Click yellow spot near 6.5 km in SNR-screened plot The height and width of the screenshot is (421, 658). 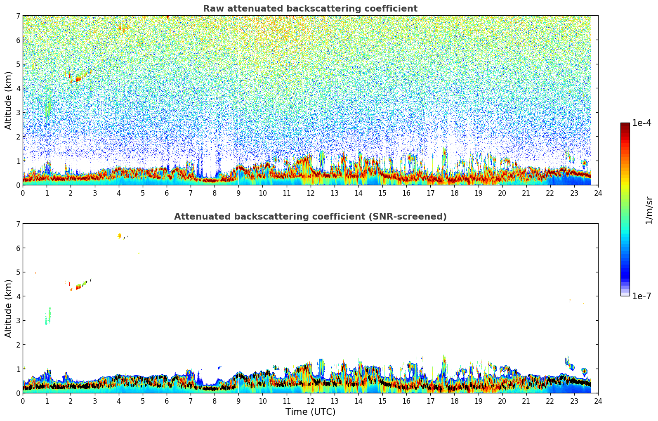pyautogui.click(x=119, y=236)
